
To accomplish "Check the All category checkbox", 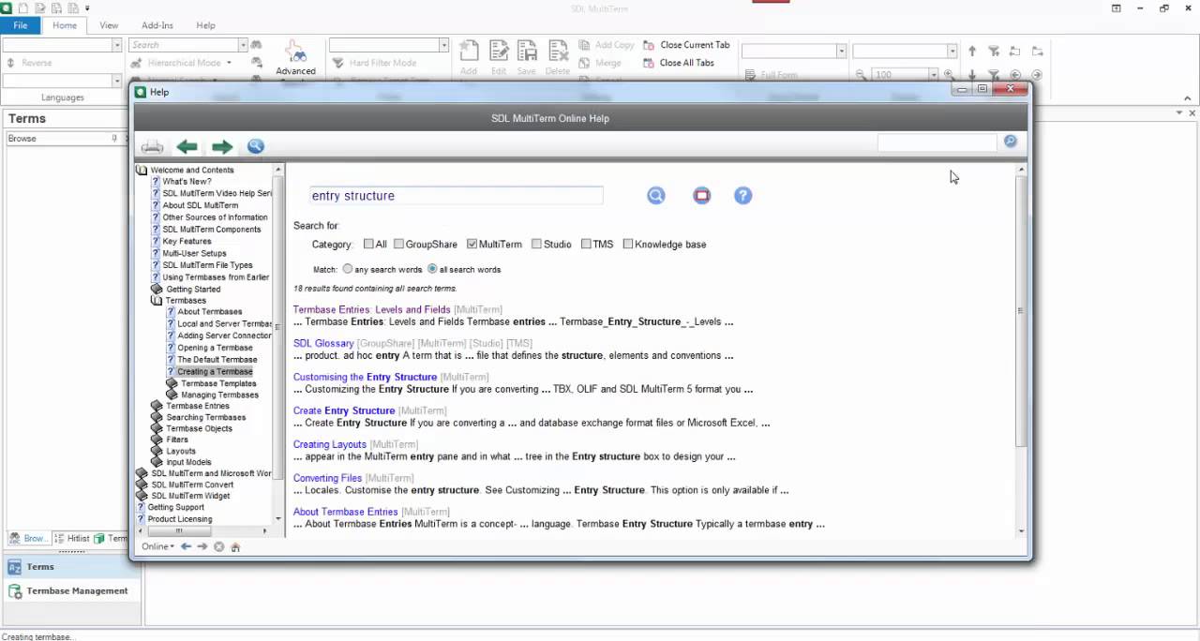I will coord(368,244).
